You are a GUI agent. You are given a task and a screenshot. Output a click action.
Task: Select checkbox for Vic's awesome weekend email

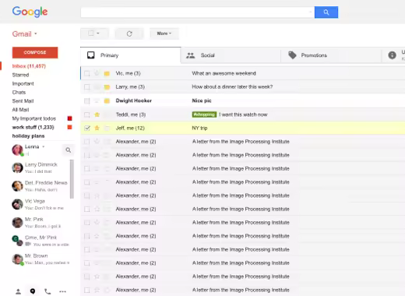[87, 73]
